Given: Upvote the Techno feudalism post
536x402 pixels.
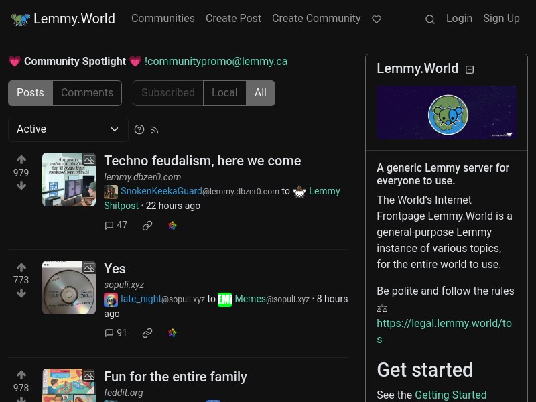Looking at the screenshot, I should pos(21,159).
